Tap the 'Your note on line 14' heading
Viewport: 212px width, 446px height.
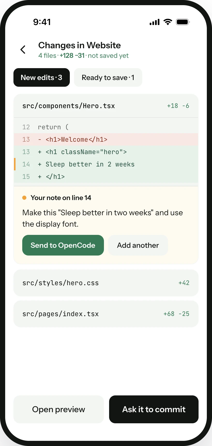tap(61, 198)
